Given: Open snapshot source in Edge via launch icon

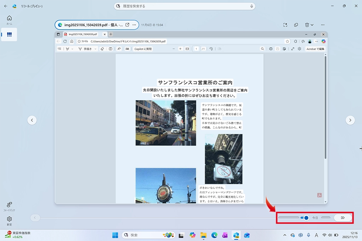Looking at the screenshot, I should tap(127, 25).
